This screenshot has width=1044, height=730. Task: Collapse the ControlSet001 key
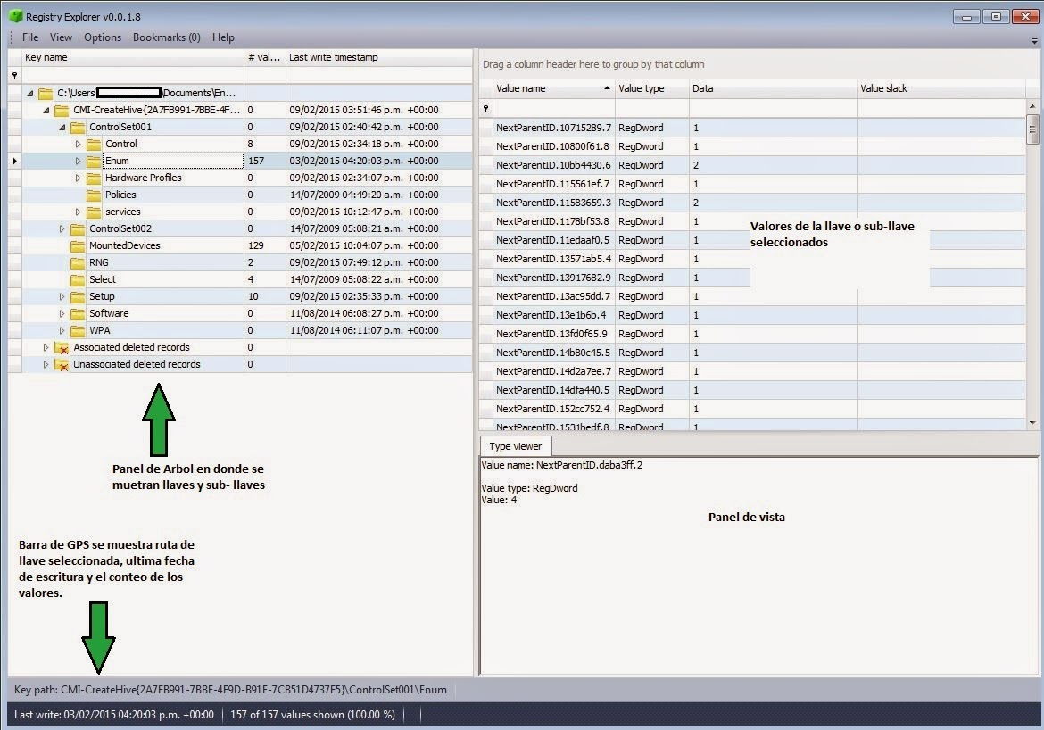pyautogui.click(x=61, y=127)
